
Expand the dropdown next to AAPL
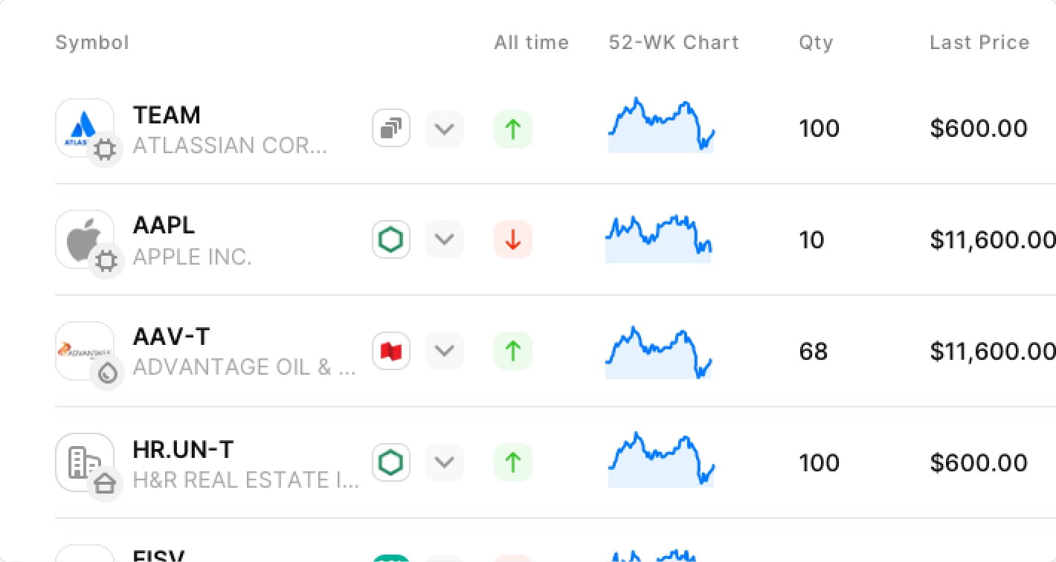(444, 239)
